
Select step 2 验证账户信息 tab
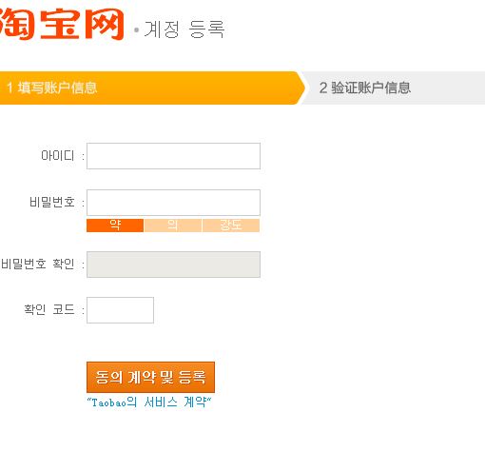(x=393, y=88)
